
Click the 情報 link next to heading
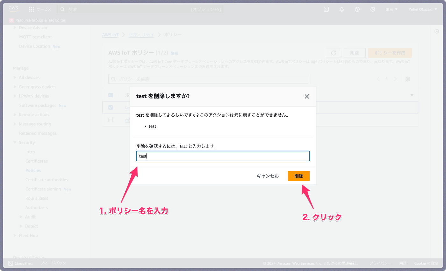pyautogui.click(x=175, y=53)
